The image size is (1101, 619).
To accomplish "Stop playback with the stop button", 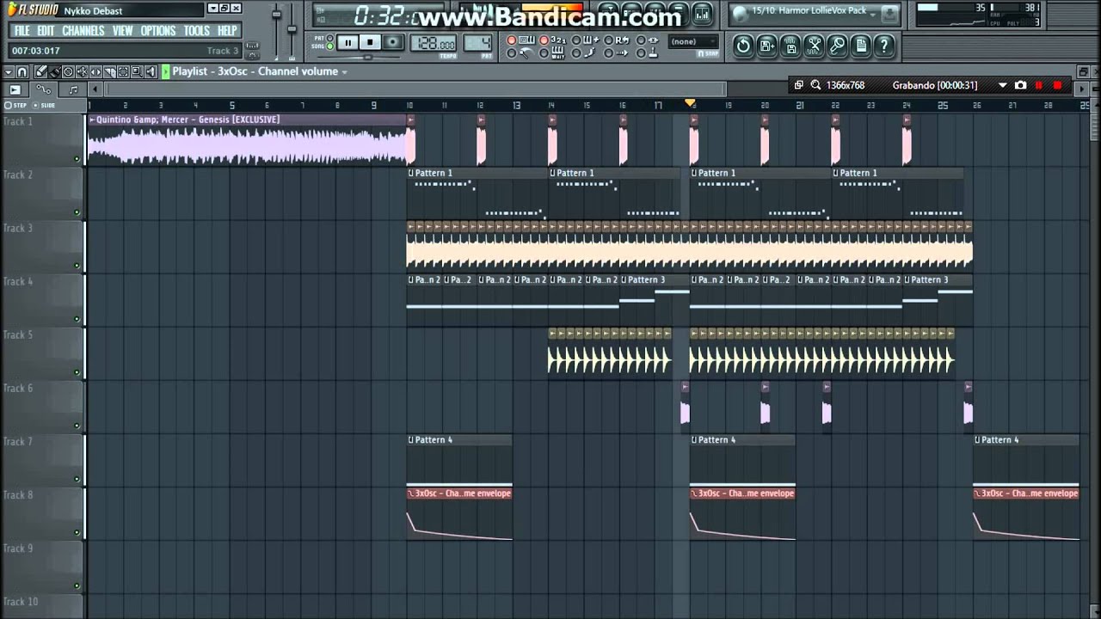I will click(370, 42).
